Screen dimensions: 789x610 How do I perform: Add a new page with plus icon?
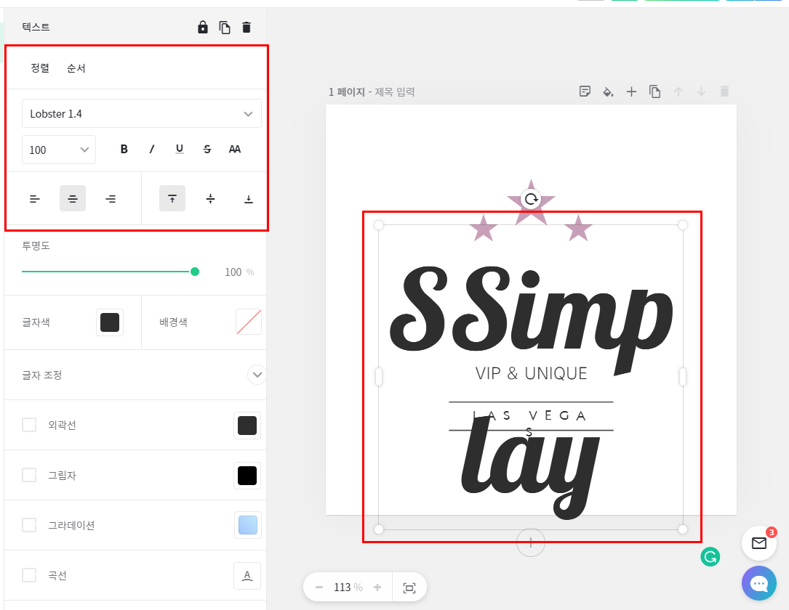631,91
